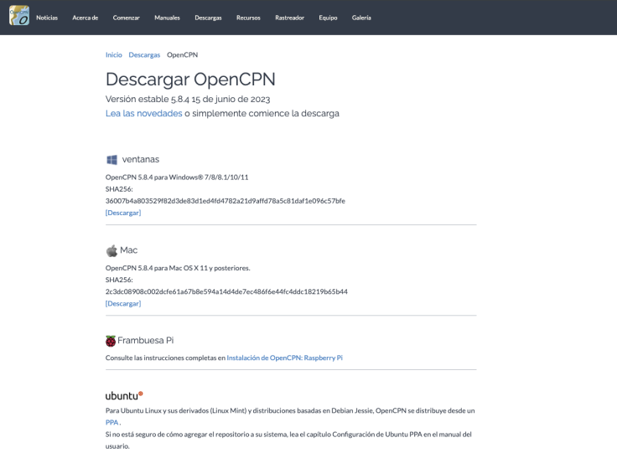This screenshot has height=453, width=617.
Task: Open the 'Lea las novedades' link
Action: pos(143,114)
